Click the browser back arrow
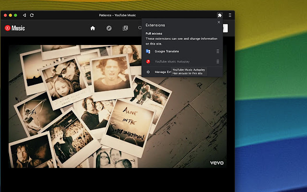This screenshot has width=307, height=192. pyautogui.click(x=24, y=15)
